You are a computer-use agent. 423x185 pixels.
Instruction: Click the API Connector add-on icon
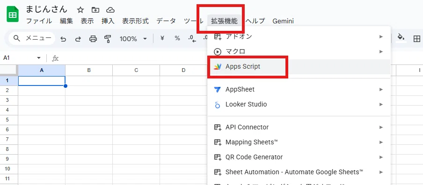[217, 127]
